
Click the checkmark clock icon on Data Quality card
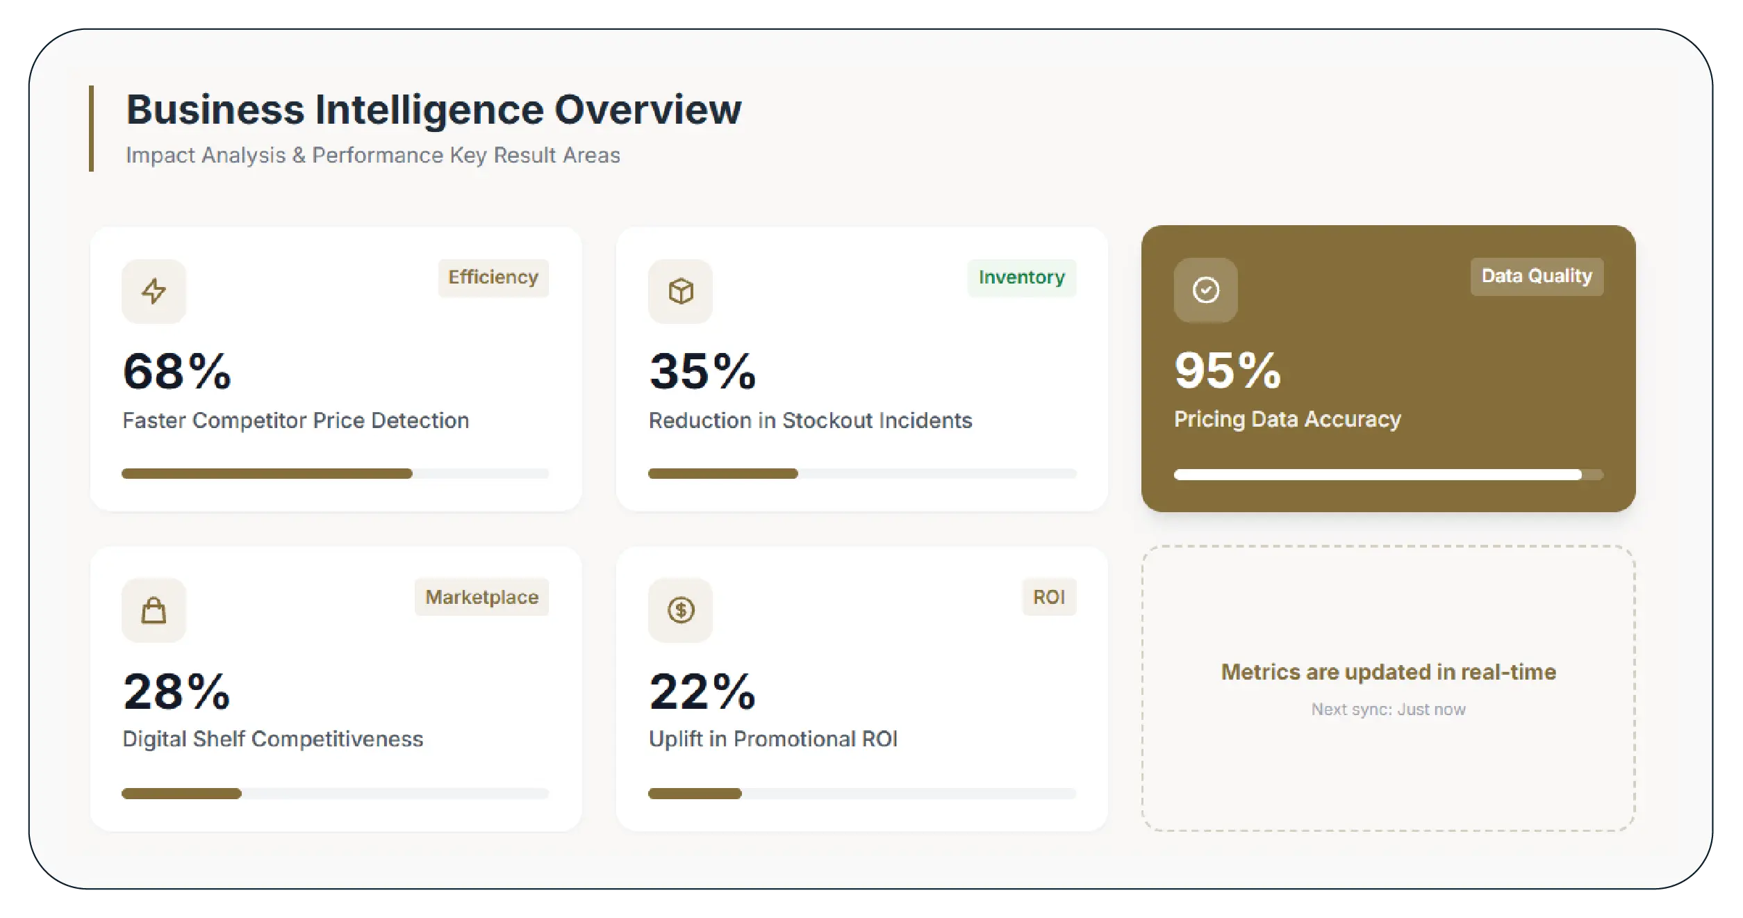point(1207,292)
